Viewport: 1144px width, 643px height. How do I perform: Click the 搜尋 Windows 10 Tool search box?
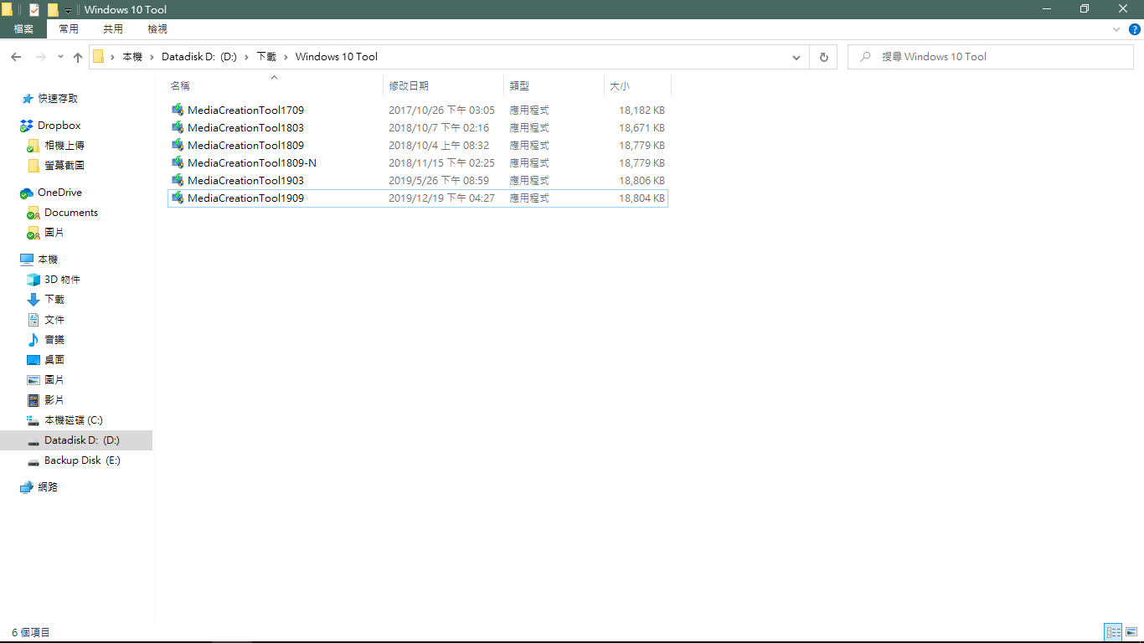[x=991, y=57]
